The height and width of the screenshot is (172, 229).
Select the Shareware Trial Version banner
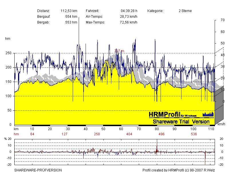coord(181,122)
